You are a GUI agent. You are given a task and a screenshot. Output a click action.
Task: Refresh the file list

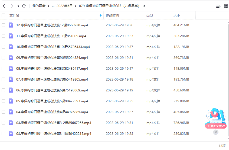pyautogui.click(x=24, y=6)
